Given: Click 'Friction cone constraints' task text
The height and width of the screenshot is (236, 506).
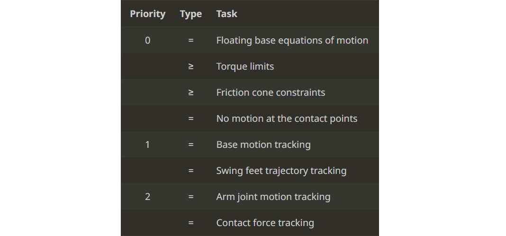Looking at the screenshot, I should tap(271, 92).
